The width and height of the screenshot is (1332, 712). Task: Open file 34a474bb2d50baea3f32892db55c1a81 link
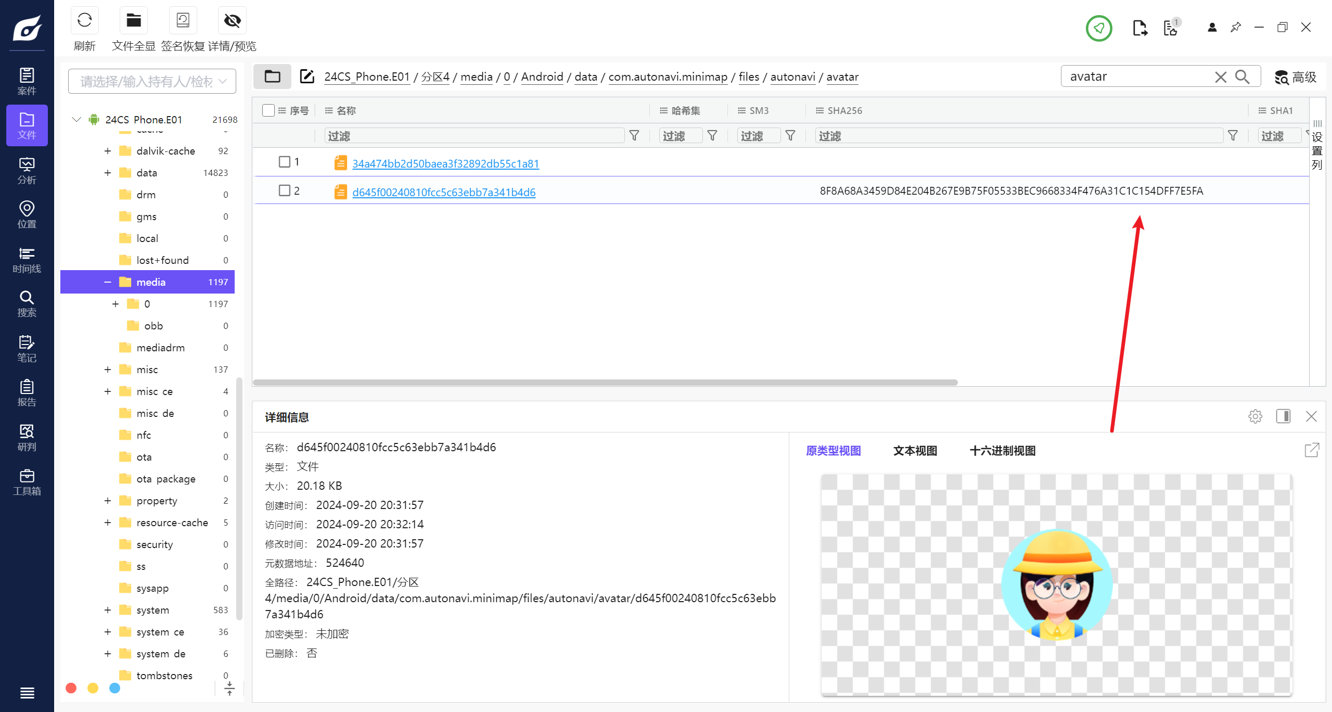tap(445, 163)
